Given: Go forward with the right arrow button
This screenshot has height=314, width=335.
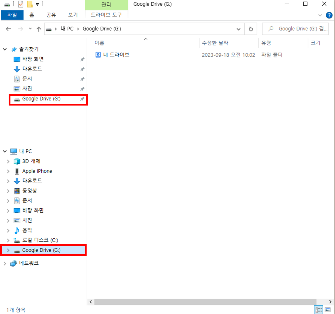Looking at the screenshot, I should click(20, 29).
